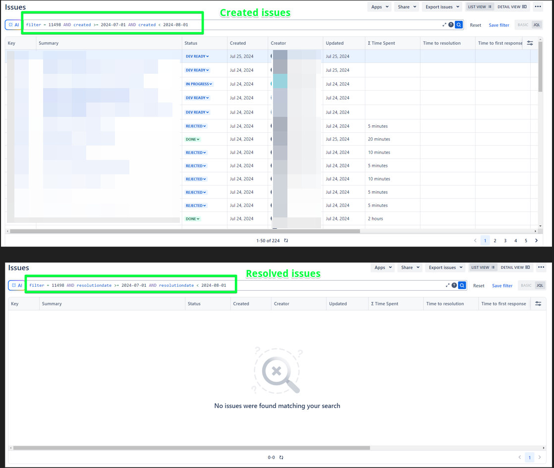Open the Export issues dropdown

point(442,6)
